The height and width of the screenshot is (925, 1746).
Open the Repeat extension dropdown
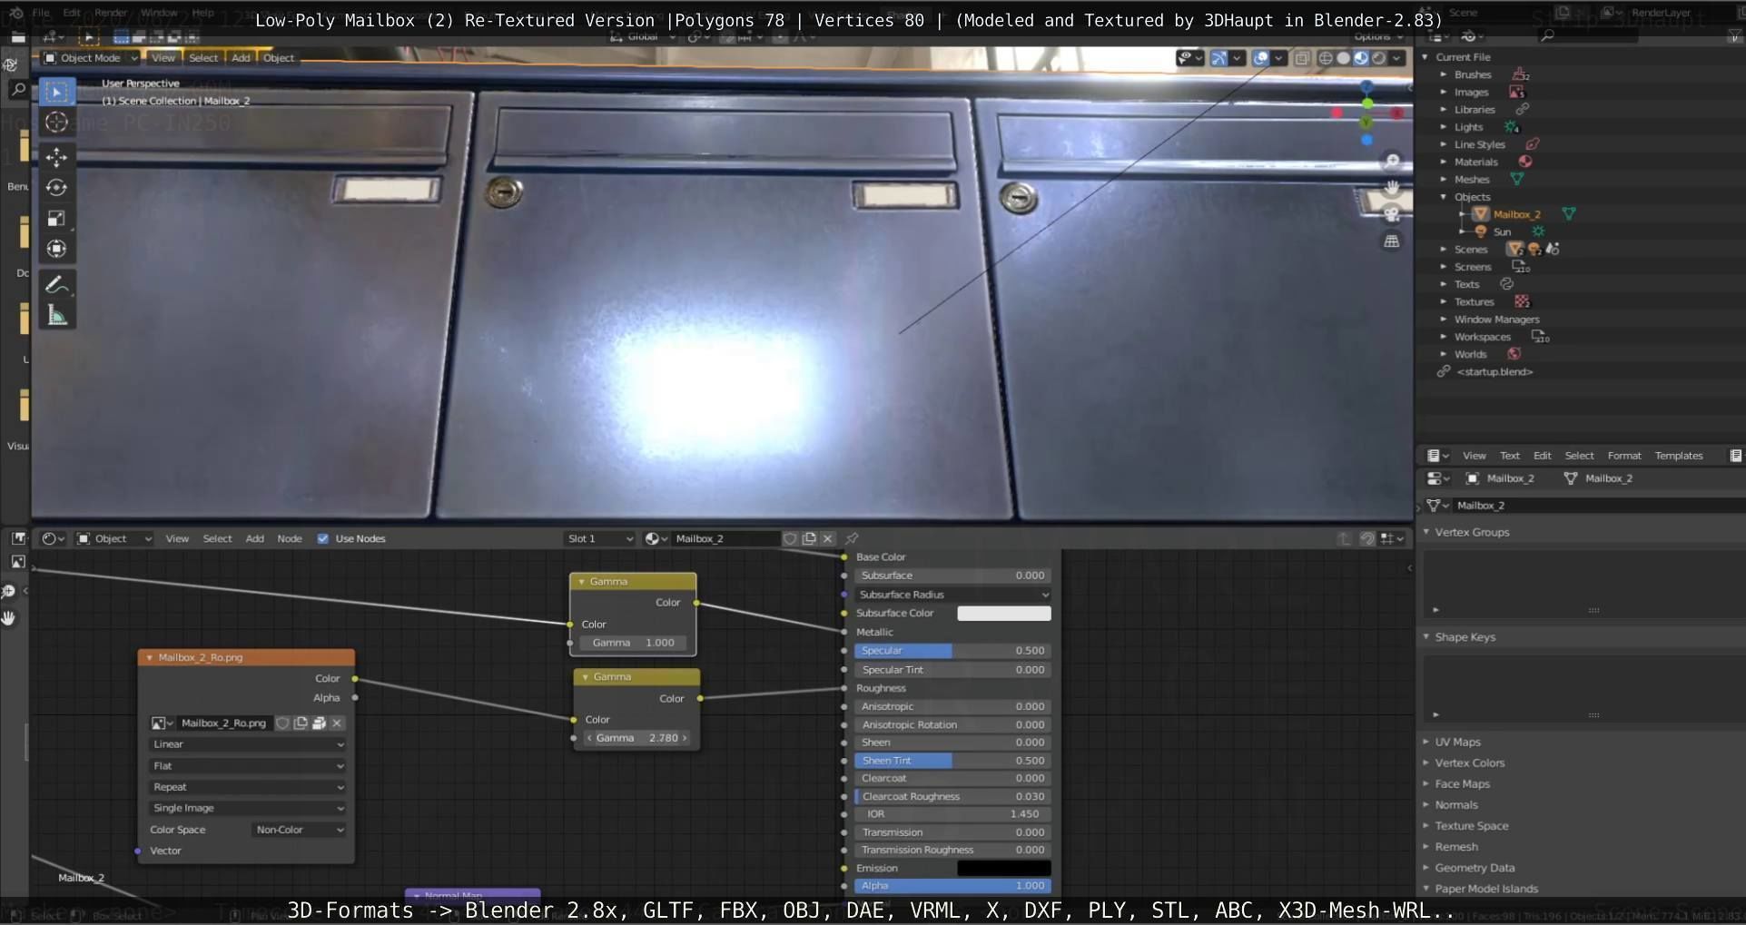248,787
